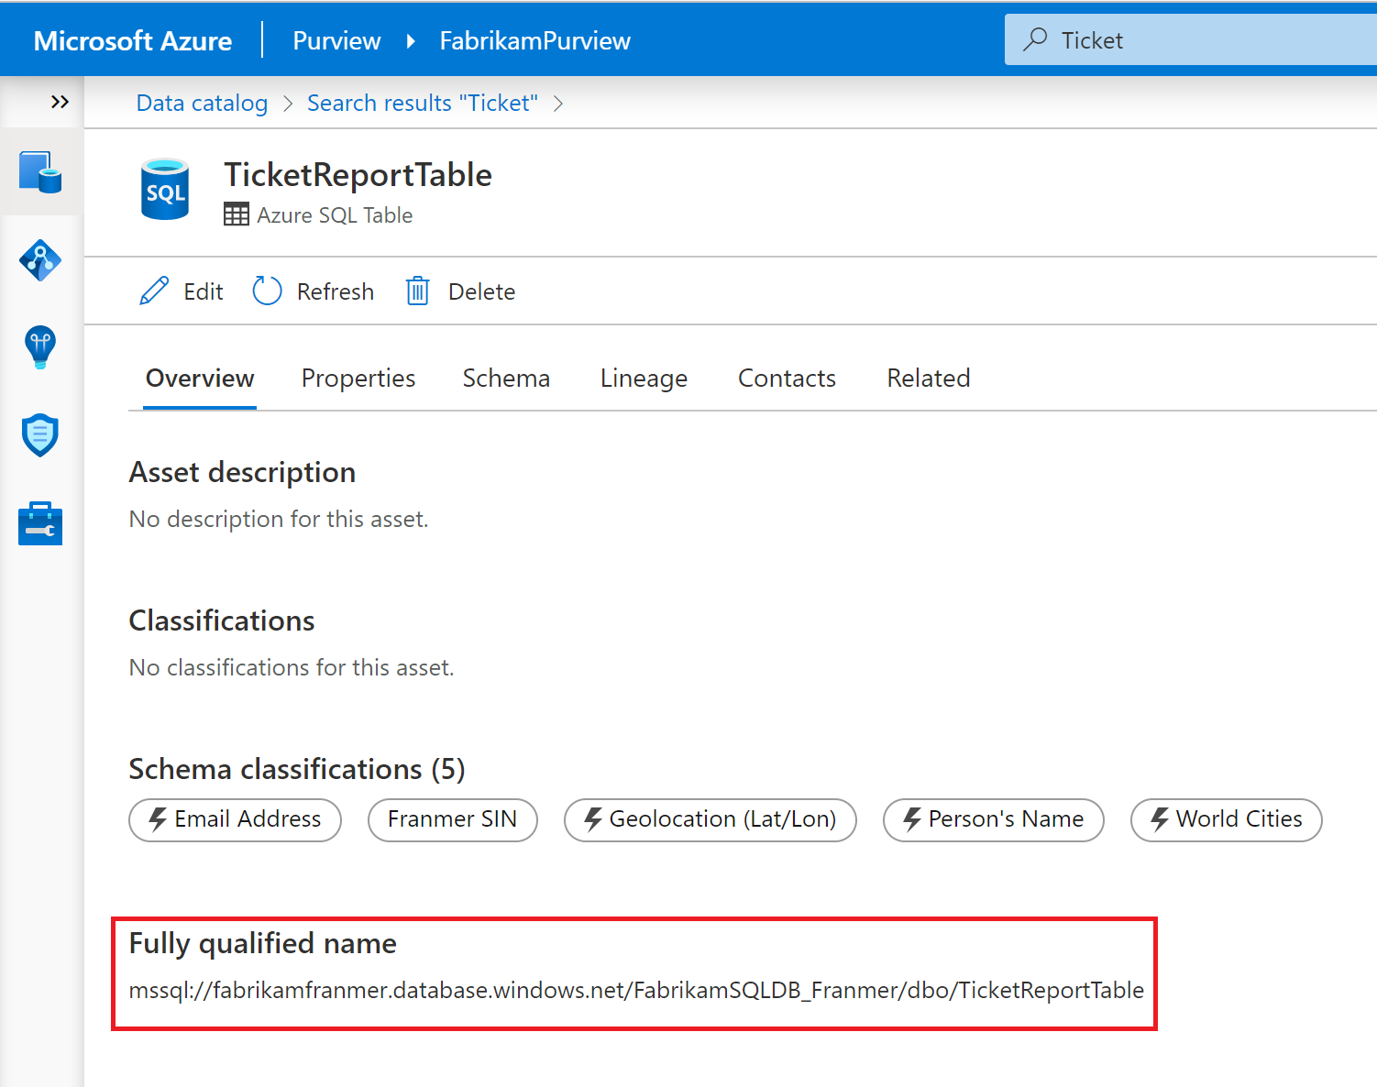Select the Franmer SIN classification tag
1377x1087 pixels.
(452, 819)
